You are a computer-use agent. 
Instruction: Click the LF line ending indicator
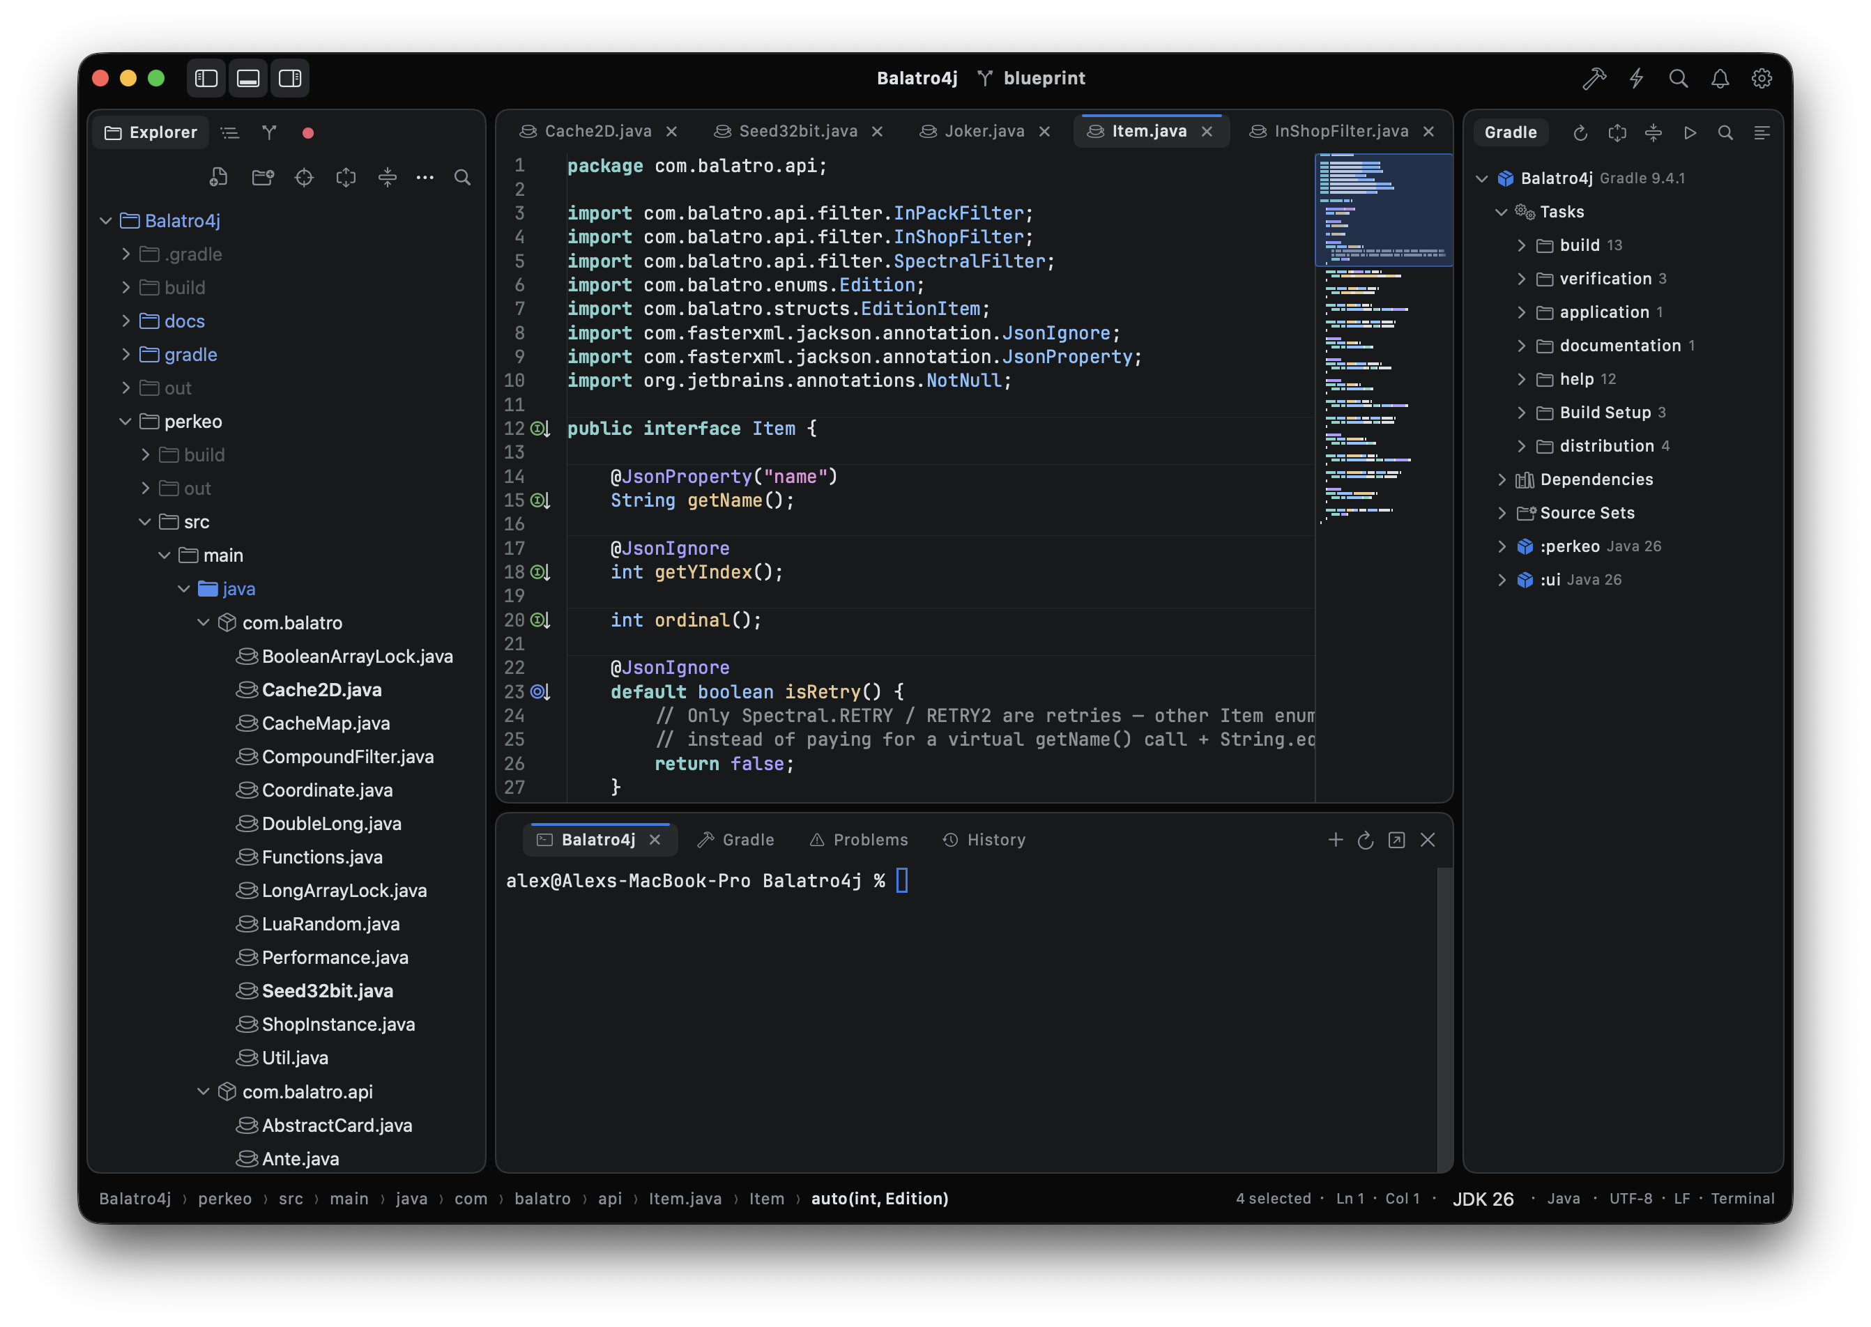pyautogui.click(x=1681, y=1199)
